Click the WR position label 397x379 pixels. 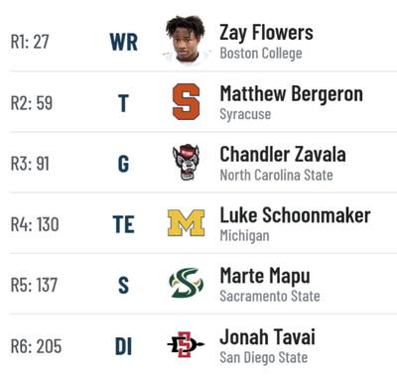coord(124,42)
